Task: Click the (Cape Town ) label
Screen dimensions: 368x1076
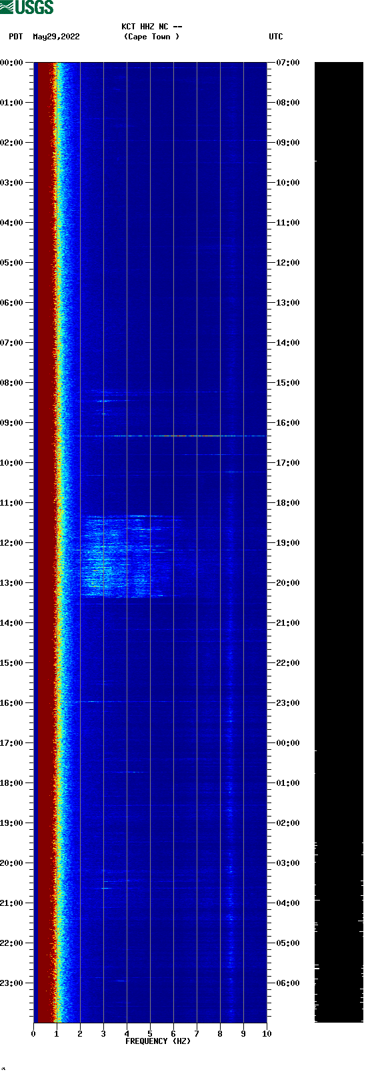Action: pos(152,37)
